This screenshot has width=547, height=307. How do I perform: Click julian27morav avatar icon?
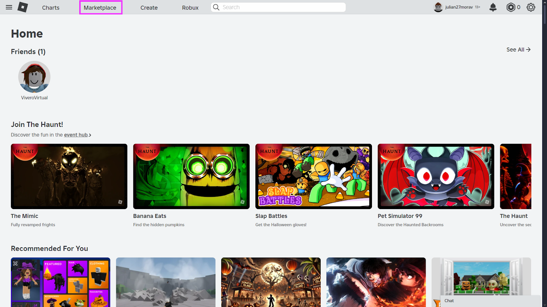(x=438, y=7)
